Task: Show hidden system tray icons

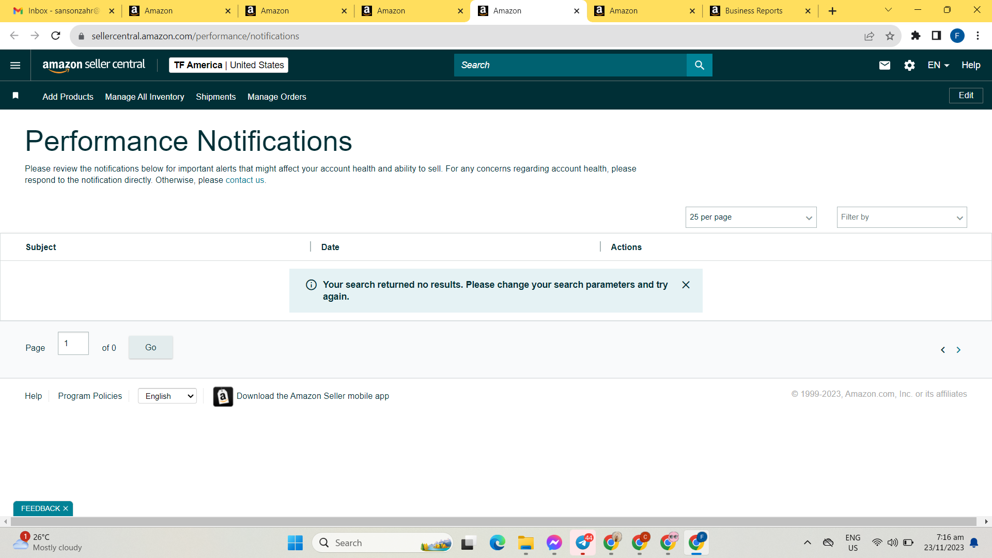Action: (807, 542)
